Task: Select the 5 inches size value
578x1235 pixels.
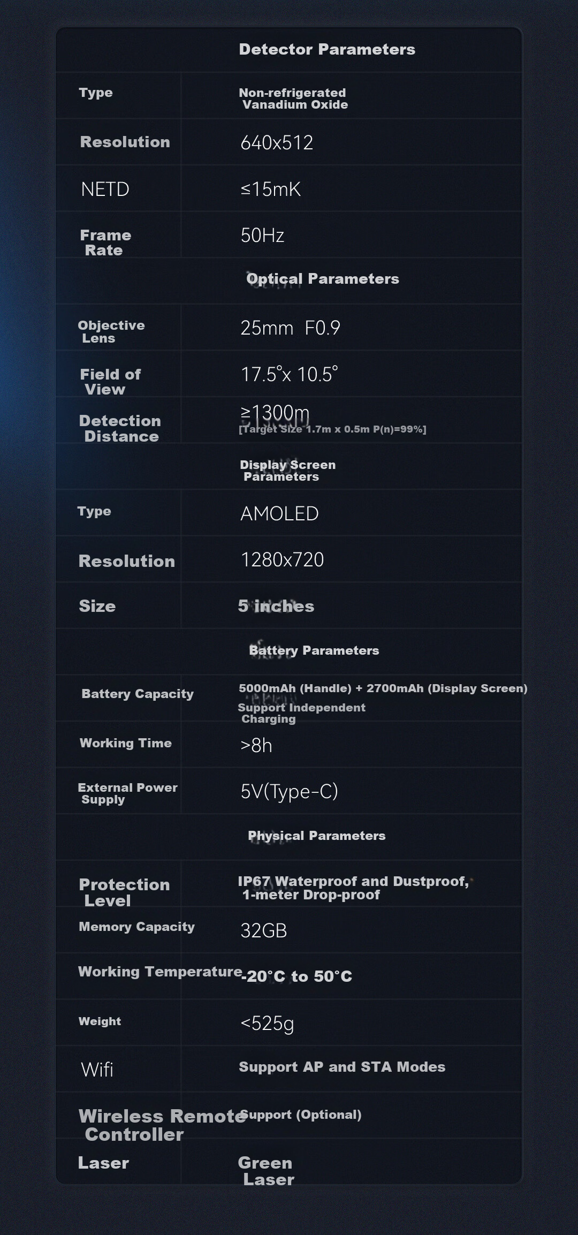Action: [x=276, y=606]
